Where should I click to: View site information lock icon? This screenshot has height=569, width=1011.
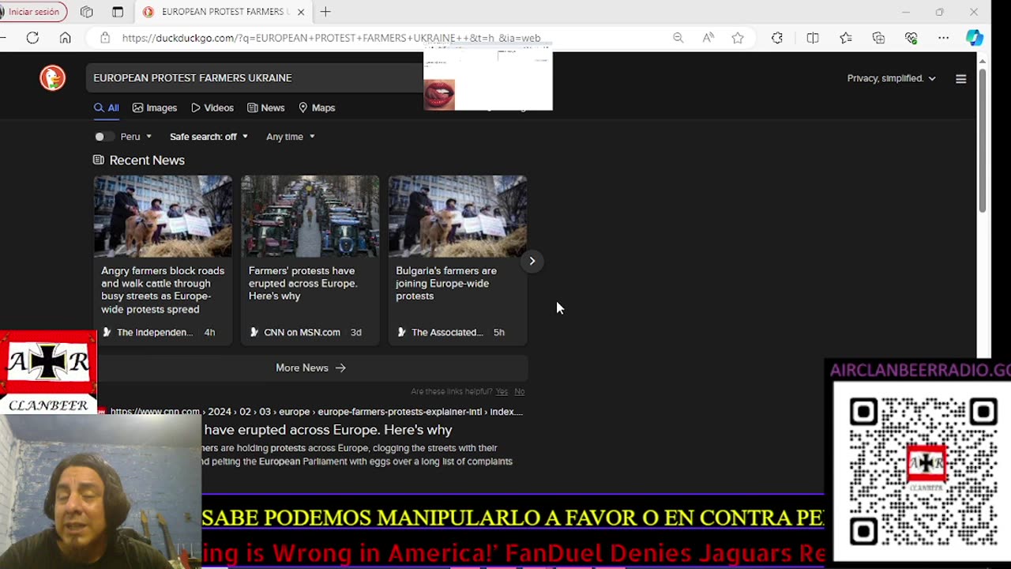[x=104, y=37]
